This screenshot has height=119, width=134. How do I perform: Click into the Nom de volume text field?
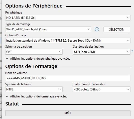[x=68, y=78]
